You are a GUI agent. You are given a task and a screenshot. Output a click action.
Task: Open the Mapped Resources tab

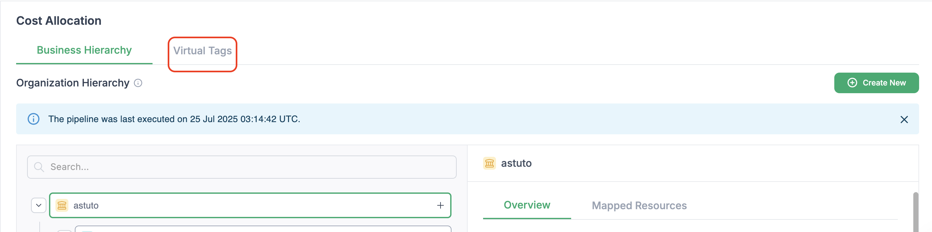(x=639, y=205)
